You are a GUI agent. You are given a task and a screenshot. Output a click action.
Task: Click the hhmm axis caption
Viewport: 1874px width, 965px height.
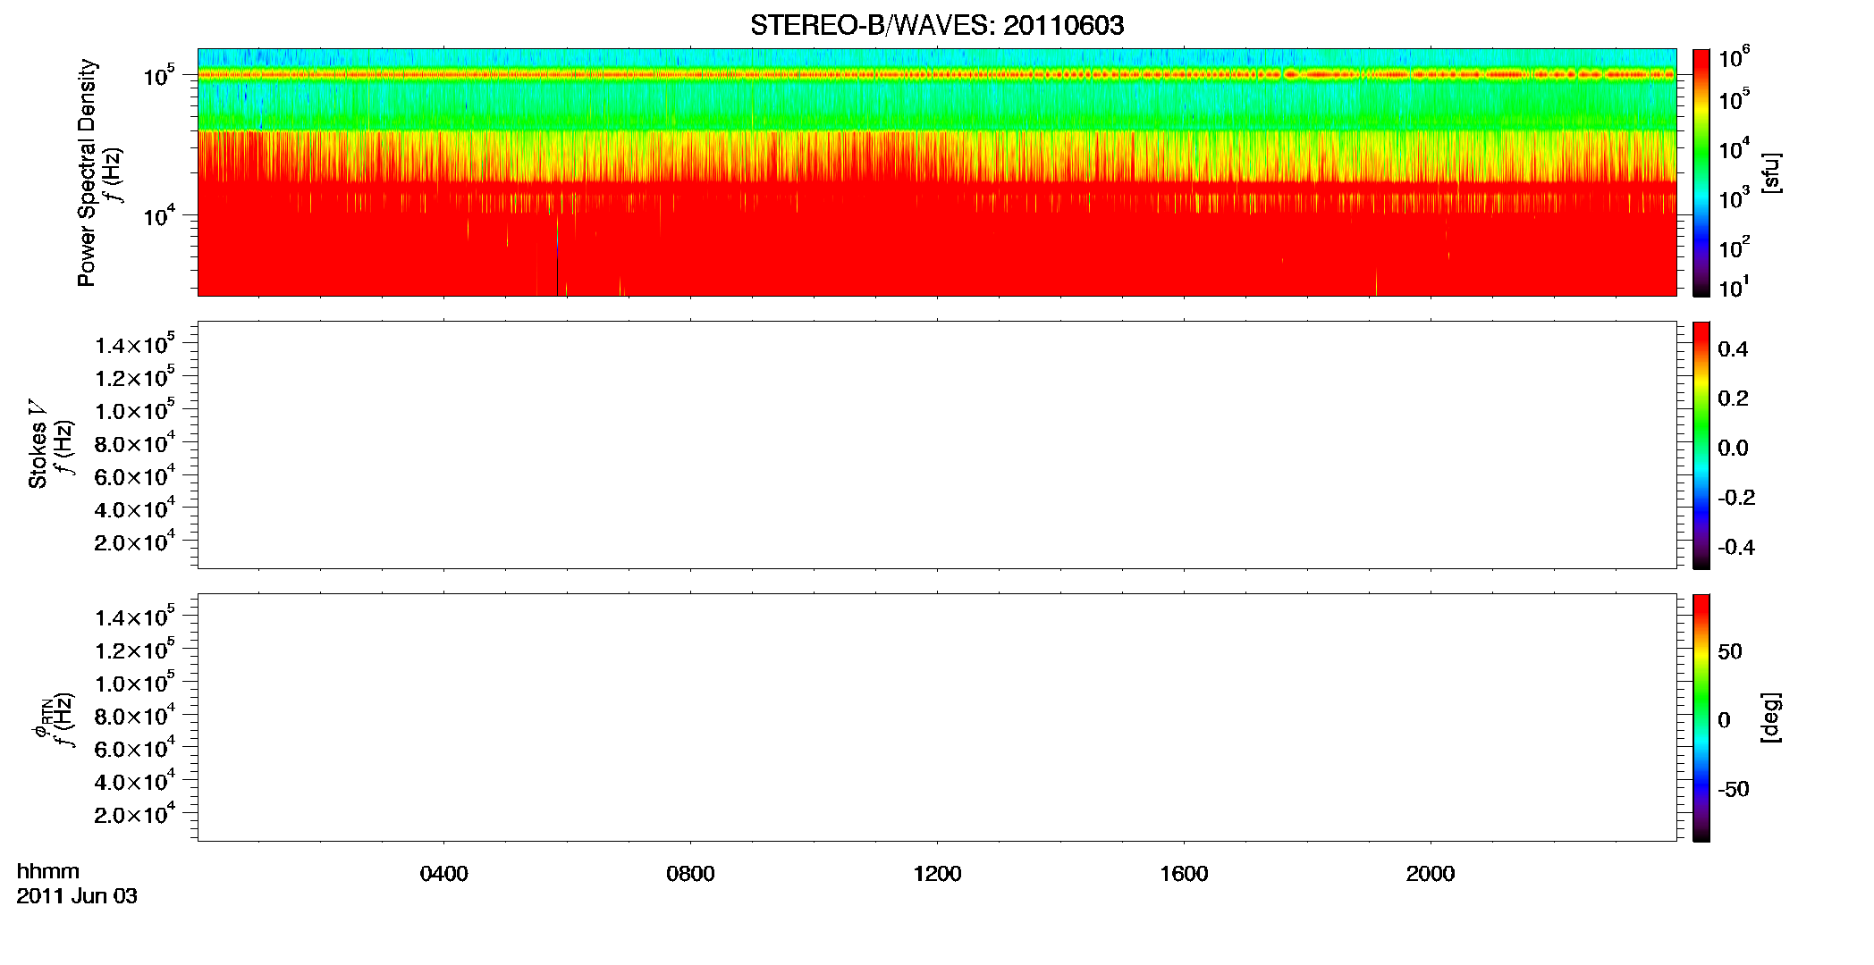click(x=48, y=872)
